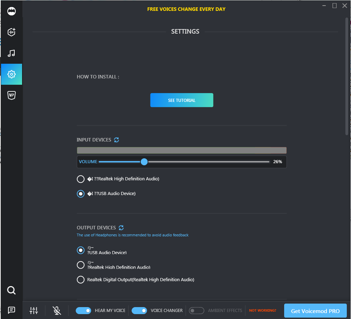The height and width of the screenshot is (319, 351).
Task: Open the Voicemod PRO shield icon
Action: [x=12, y=95]
